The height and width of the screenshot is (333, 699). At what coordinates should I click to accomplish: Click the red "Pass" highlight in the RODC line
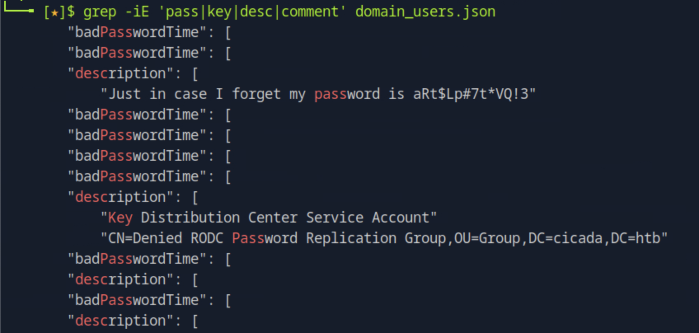(x=248, y=238)
